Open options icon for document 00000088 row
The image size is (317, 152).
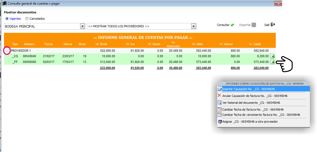tap(273, 62)
